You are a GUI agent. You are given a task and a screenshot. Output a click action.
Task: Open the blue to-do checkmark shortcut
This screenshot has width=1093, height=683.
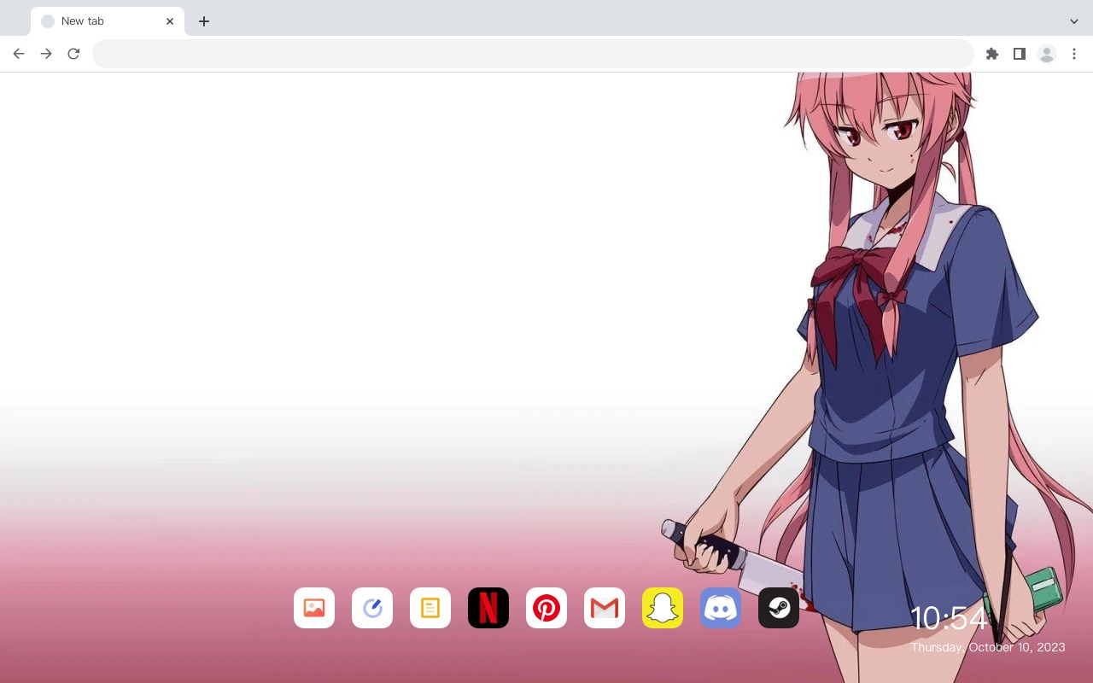[x=372, y=608]
